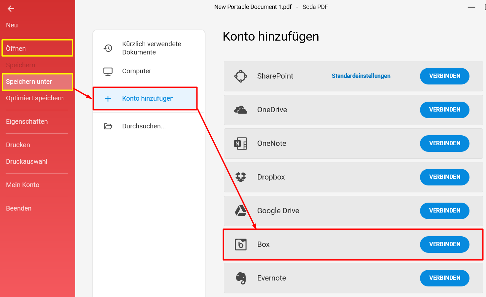Click the SharePoint logo icon
Screen dimensions: 486x297
[x=241, y=76]
